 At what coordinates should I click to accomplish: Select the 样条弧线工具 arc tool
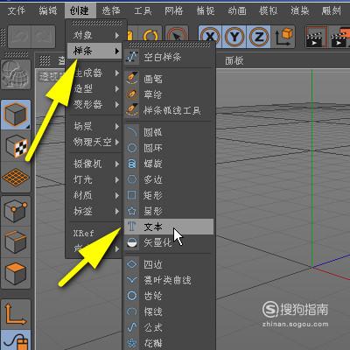169,110
